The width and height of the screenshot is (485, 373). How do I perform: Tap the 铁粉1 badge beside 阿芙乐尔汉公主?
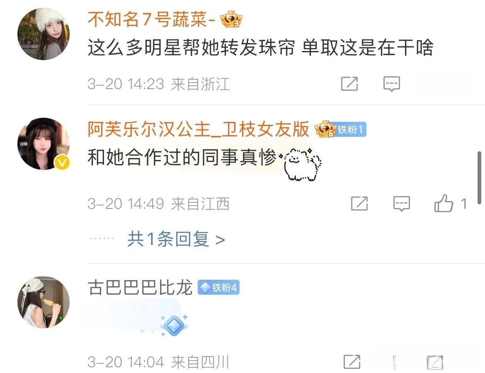point(351,129)
